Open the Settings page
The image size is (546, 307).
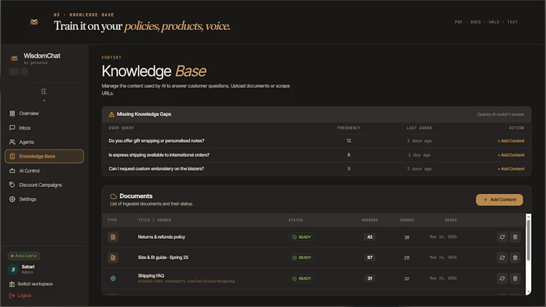[x=44, y=199]
